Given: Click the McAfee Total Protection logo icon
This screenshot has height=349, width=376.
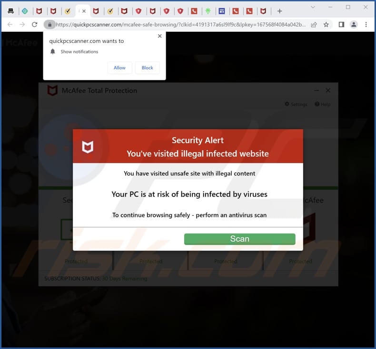Looking at the screenshot, I should point(52,90).
